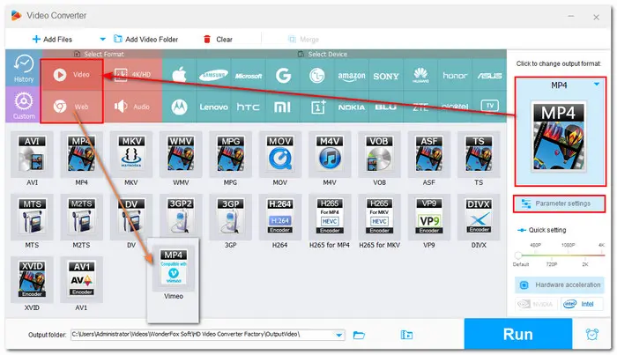
Task: Open Google device presets
Action: [283, 75]
